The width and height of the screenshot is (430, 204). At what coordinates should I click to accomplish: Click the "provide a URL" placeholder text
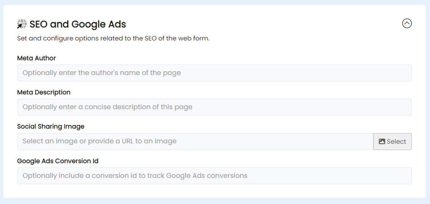tap(111, 141)
